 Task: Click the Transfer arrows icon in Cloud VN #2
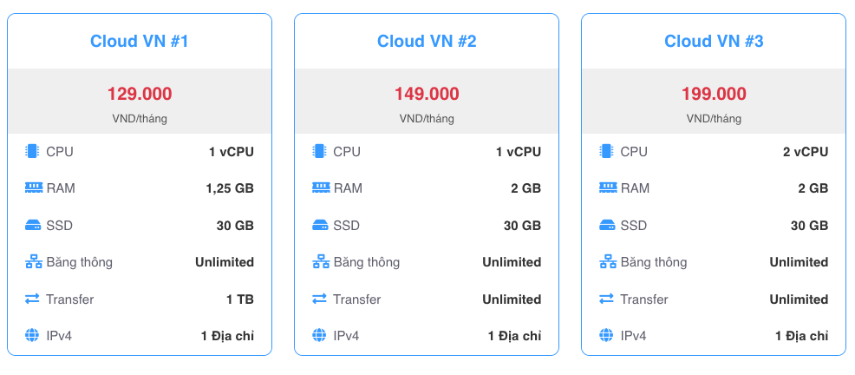click(x=320, y=299)
